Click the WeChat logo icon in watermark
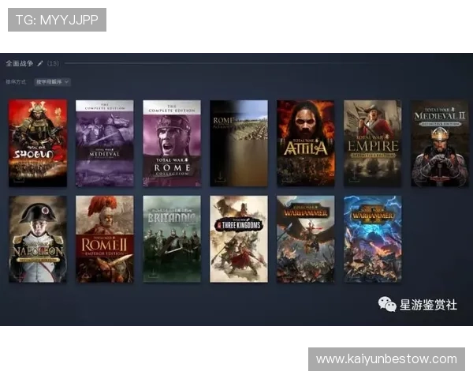 (387, 304)
